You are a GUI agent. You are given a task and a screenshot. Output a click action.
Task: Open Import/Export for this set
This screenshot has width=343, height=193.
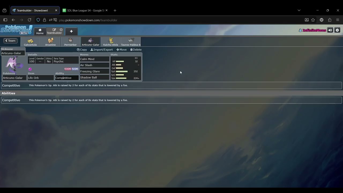(102, 50)
